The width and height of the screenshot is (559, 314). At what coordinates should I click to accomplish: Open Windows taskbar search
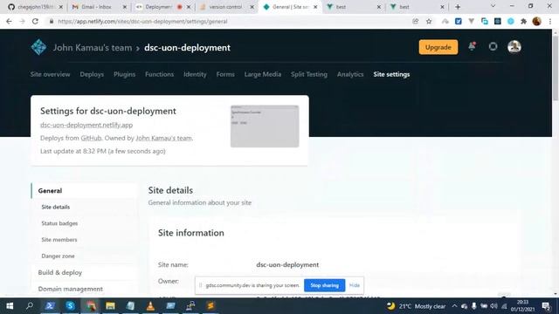(30, 306)
